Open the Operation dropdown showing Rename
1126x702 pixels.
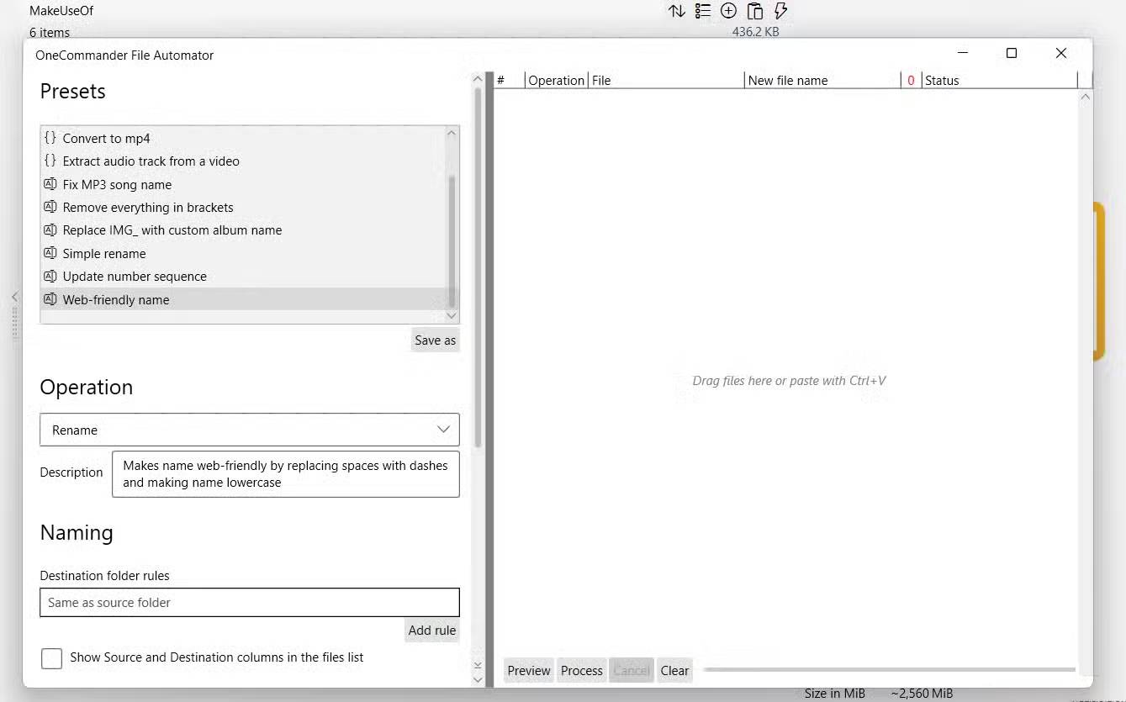point(250,430)
